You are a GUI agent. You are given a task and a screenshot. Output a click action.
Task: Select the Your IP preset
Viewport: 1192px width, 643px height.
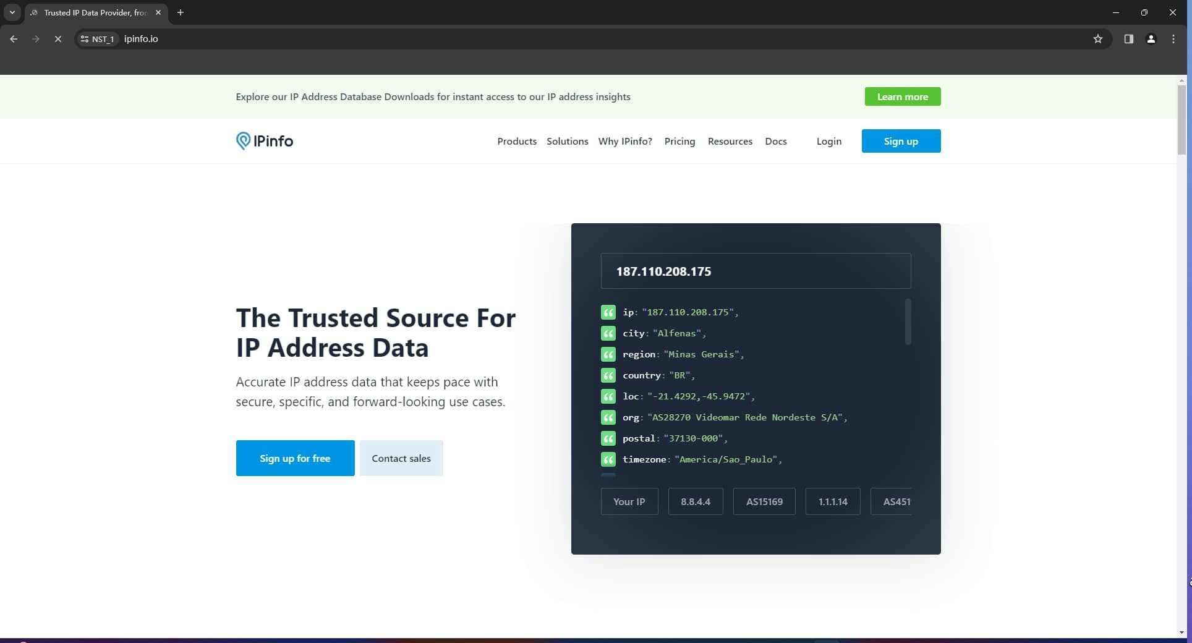coord(629,501)
